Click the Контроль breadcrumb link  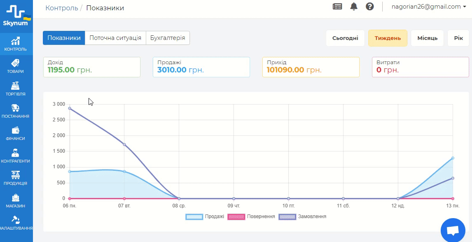coord(62,8)
